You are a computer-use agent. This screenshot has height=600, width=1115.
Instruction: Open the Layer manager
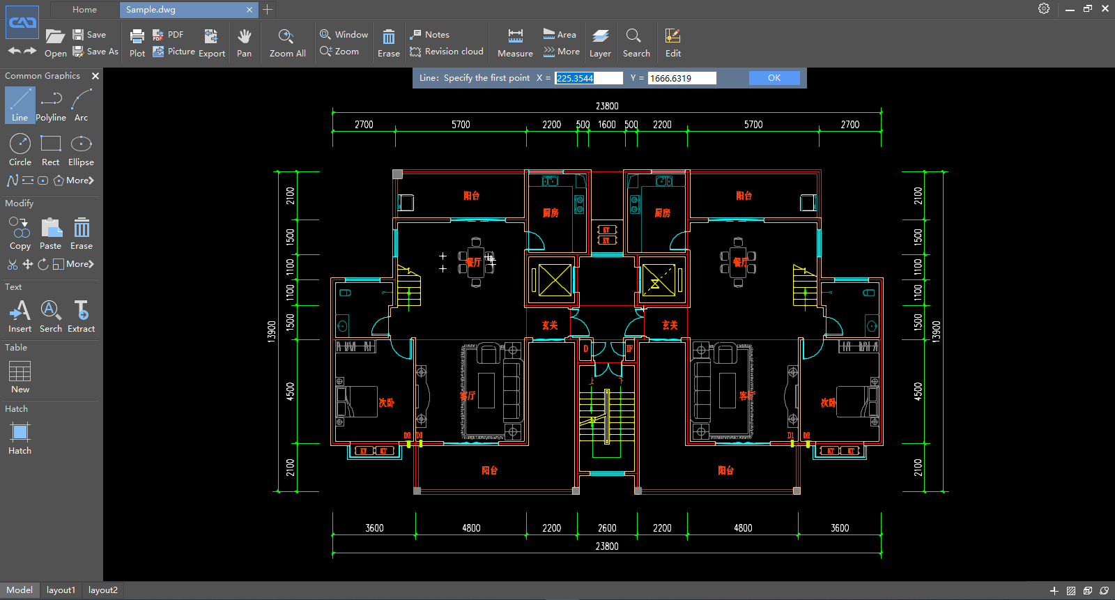tap(600, 43)
